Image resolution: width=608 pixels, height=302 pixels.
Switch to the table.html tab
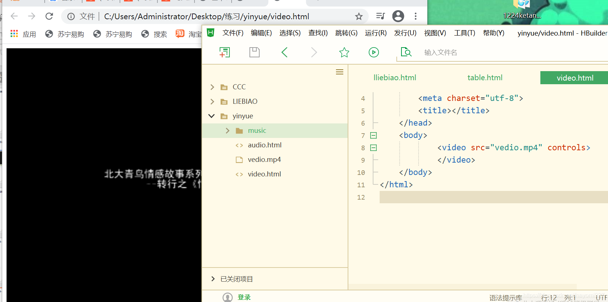coord(485,78)
